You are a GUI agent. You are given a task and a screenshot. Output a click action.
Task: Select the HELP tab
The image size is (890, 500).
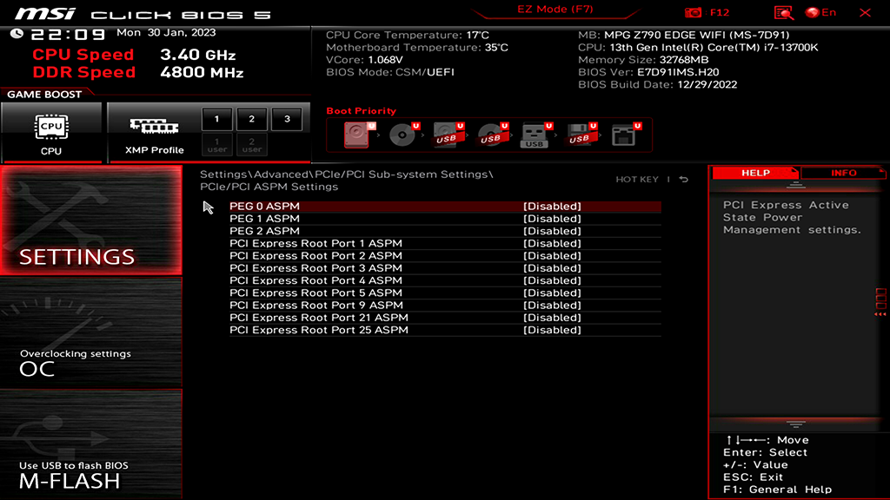coord(754,173)
